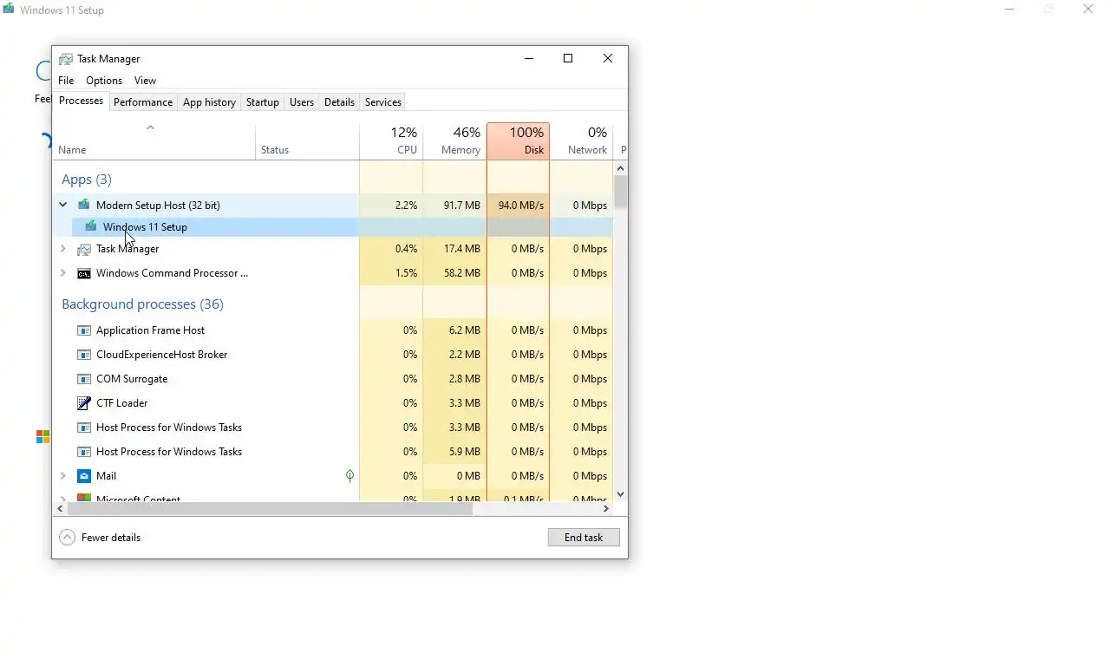Collapse to Fewer details view

click(100, 538)
